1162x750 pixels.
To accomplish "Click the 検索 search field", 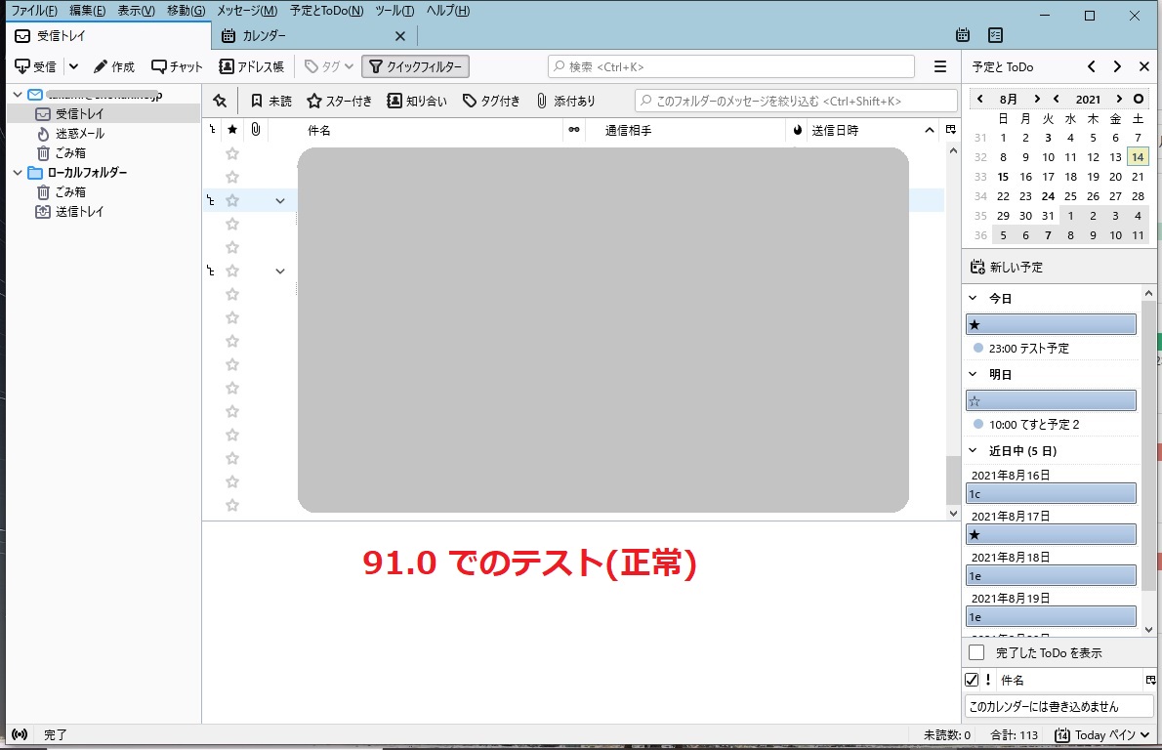I will [x=730, y=66].
